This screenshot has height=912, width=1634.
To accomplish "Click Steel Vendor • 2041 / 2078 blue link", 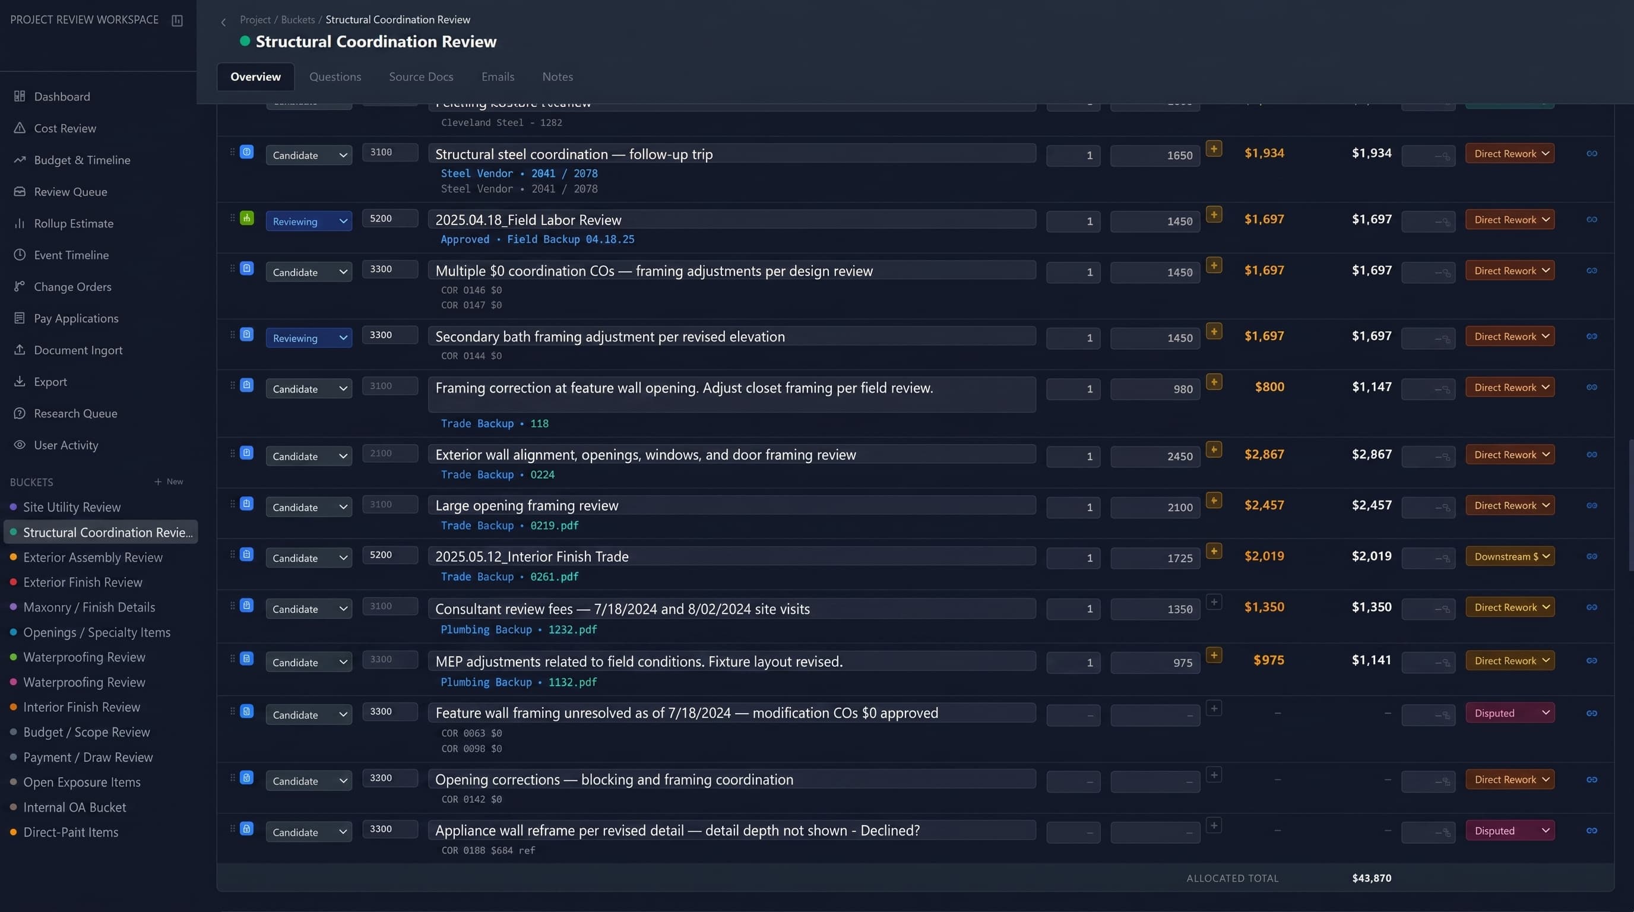I will 519,173.
